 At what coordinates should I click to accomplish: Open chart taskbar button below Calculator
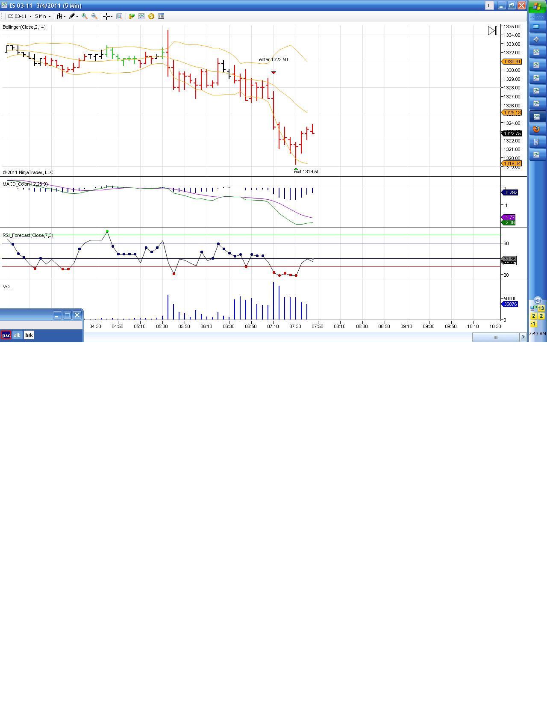(537, 155)
